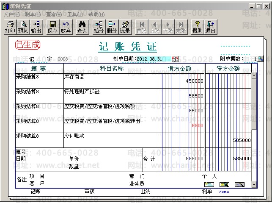Click 合计 debit total 585000
Viewport: 272px width, 203px height.
click(195, 159)
